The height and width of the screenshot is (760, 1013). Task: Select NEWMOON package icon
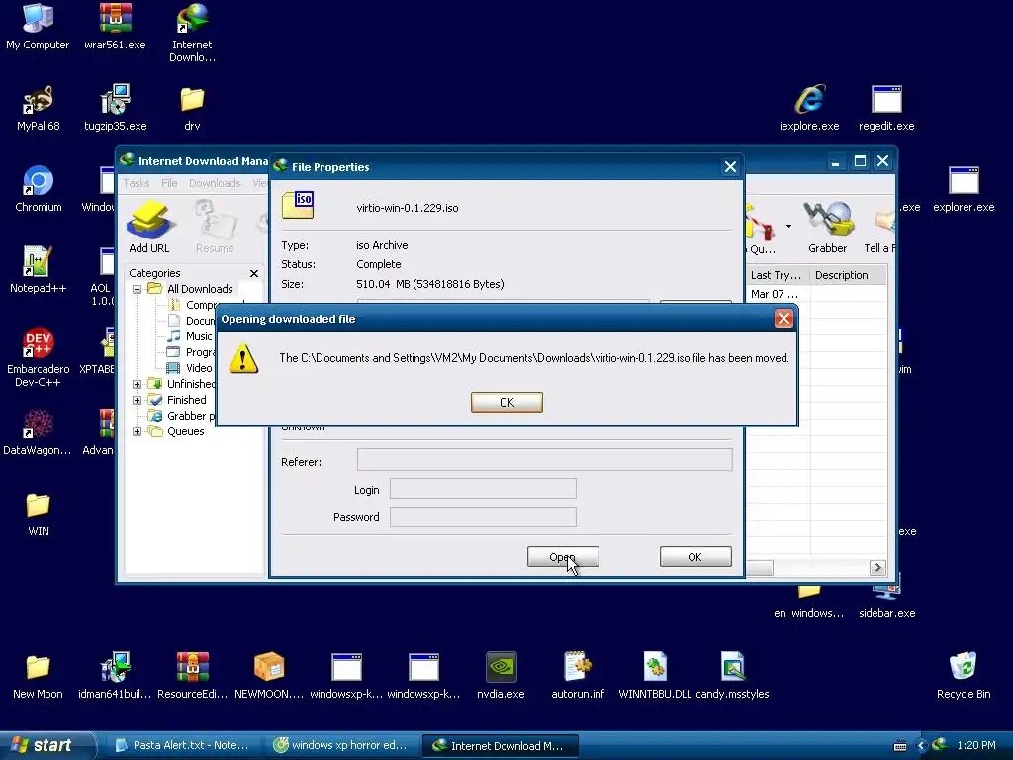coord(269,675)
